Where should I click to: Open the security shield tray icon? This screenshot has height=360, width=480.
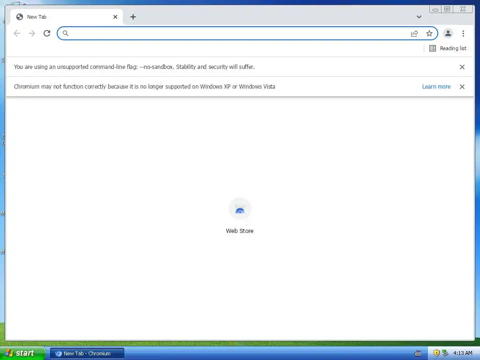point(436,353)
